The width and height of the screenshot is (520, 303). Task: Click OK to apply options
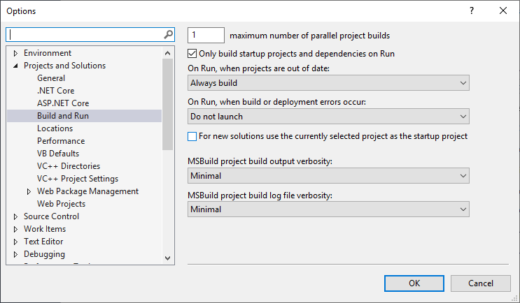tap(414, 283)
